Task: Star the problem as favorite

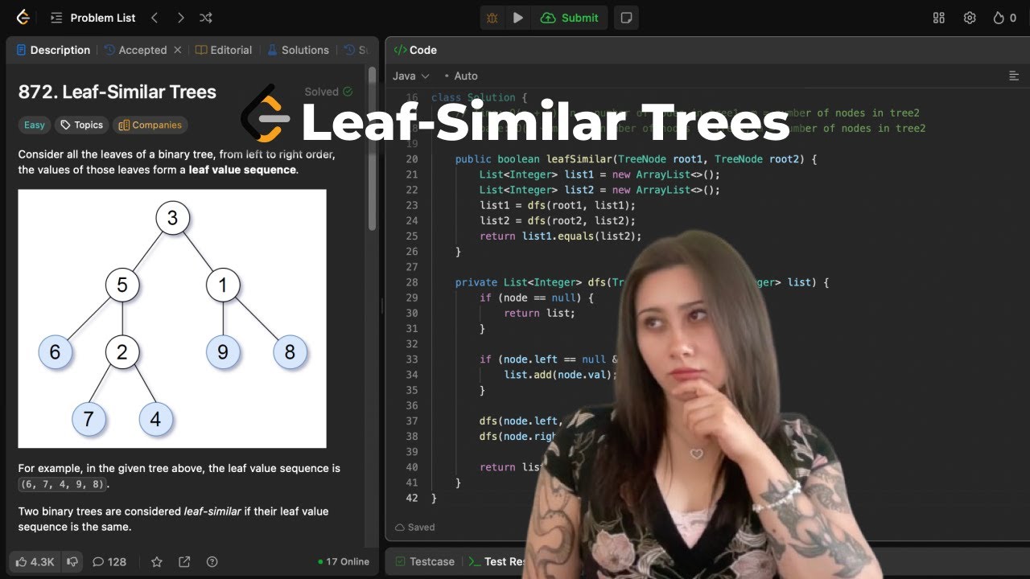Action: pos(157,561)
